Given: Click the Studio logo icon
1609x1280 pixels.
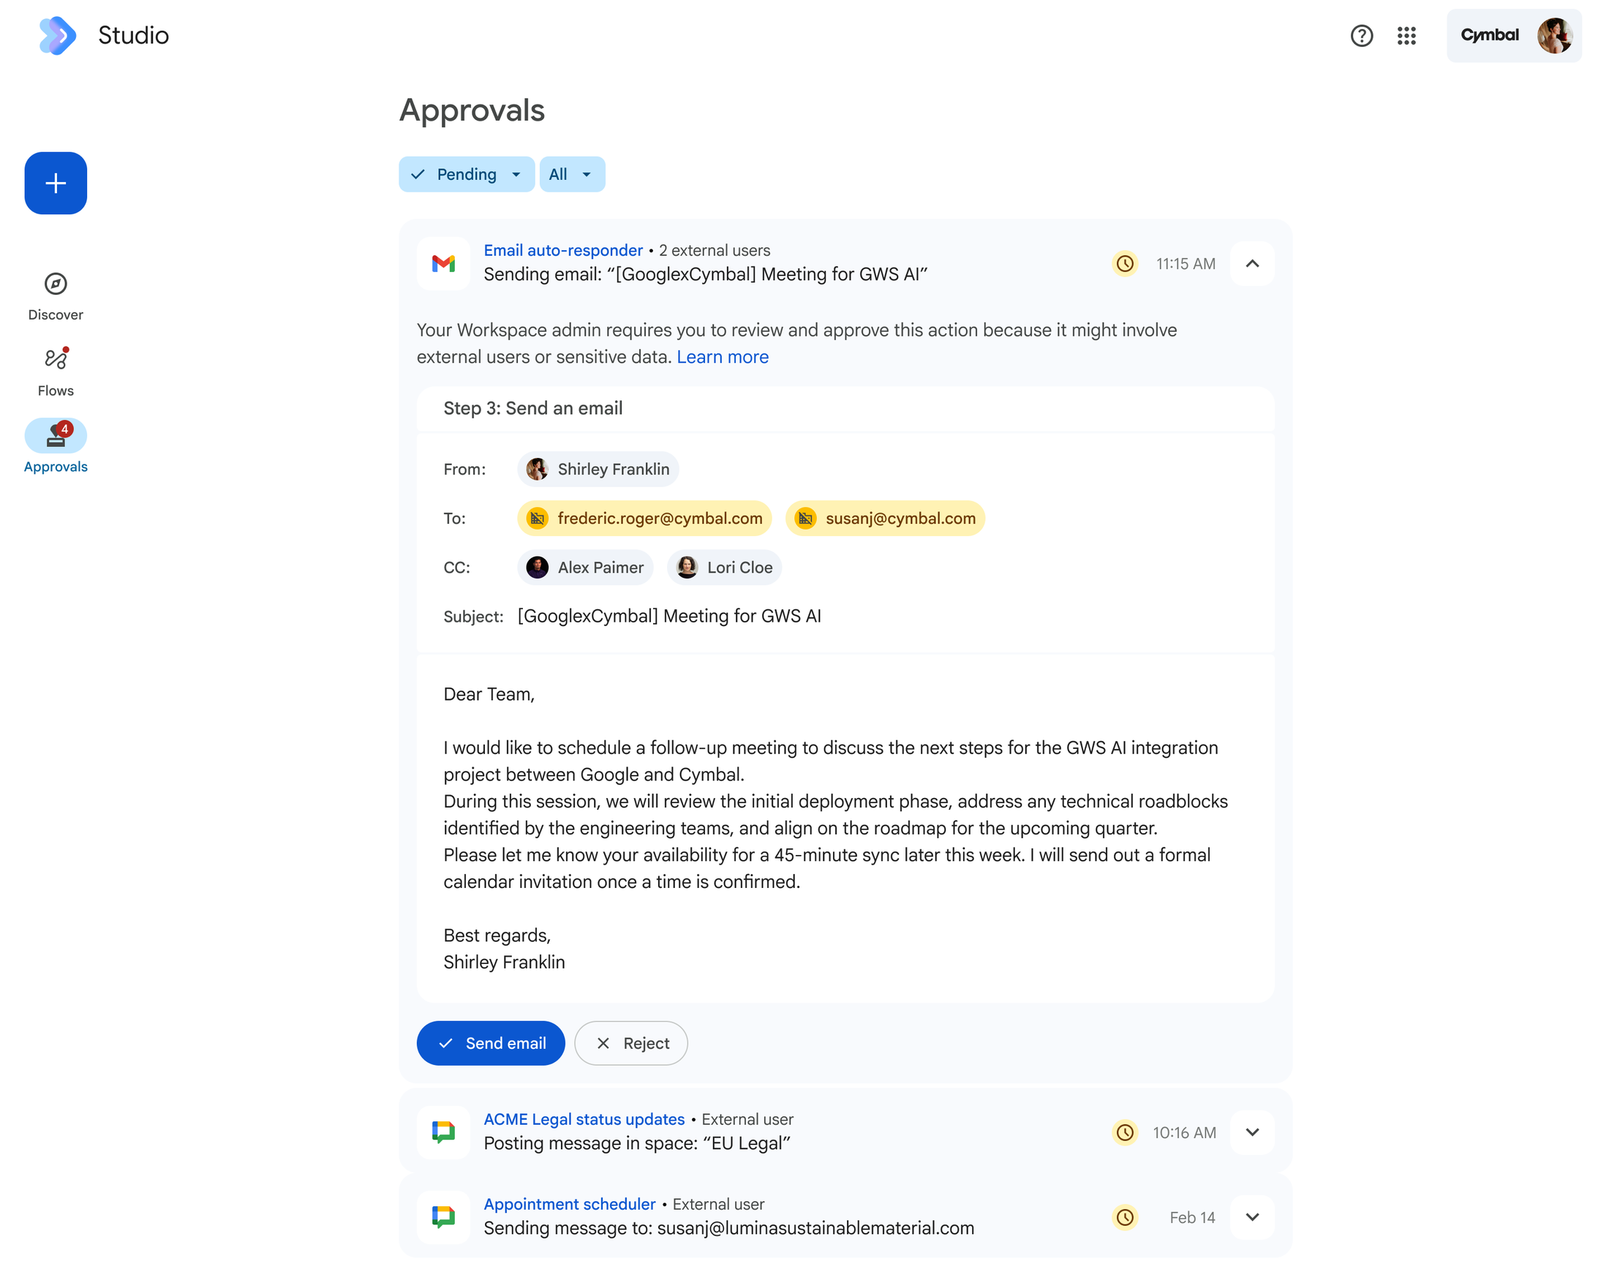Looking at the screenshot, I should pyautogui.click(x=58, y=35).
